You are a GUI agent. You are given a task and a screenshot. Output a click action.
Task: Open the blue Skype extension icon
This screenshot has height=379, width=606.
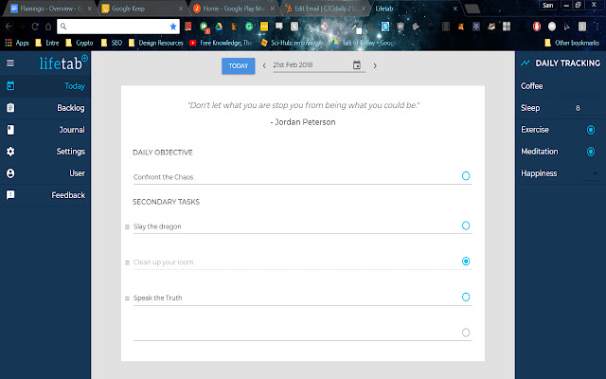(385, 27)
